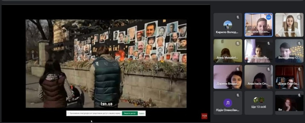305x123 pixels.
Task: Select Володимир's video tile
Action: (289, 51)
